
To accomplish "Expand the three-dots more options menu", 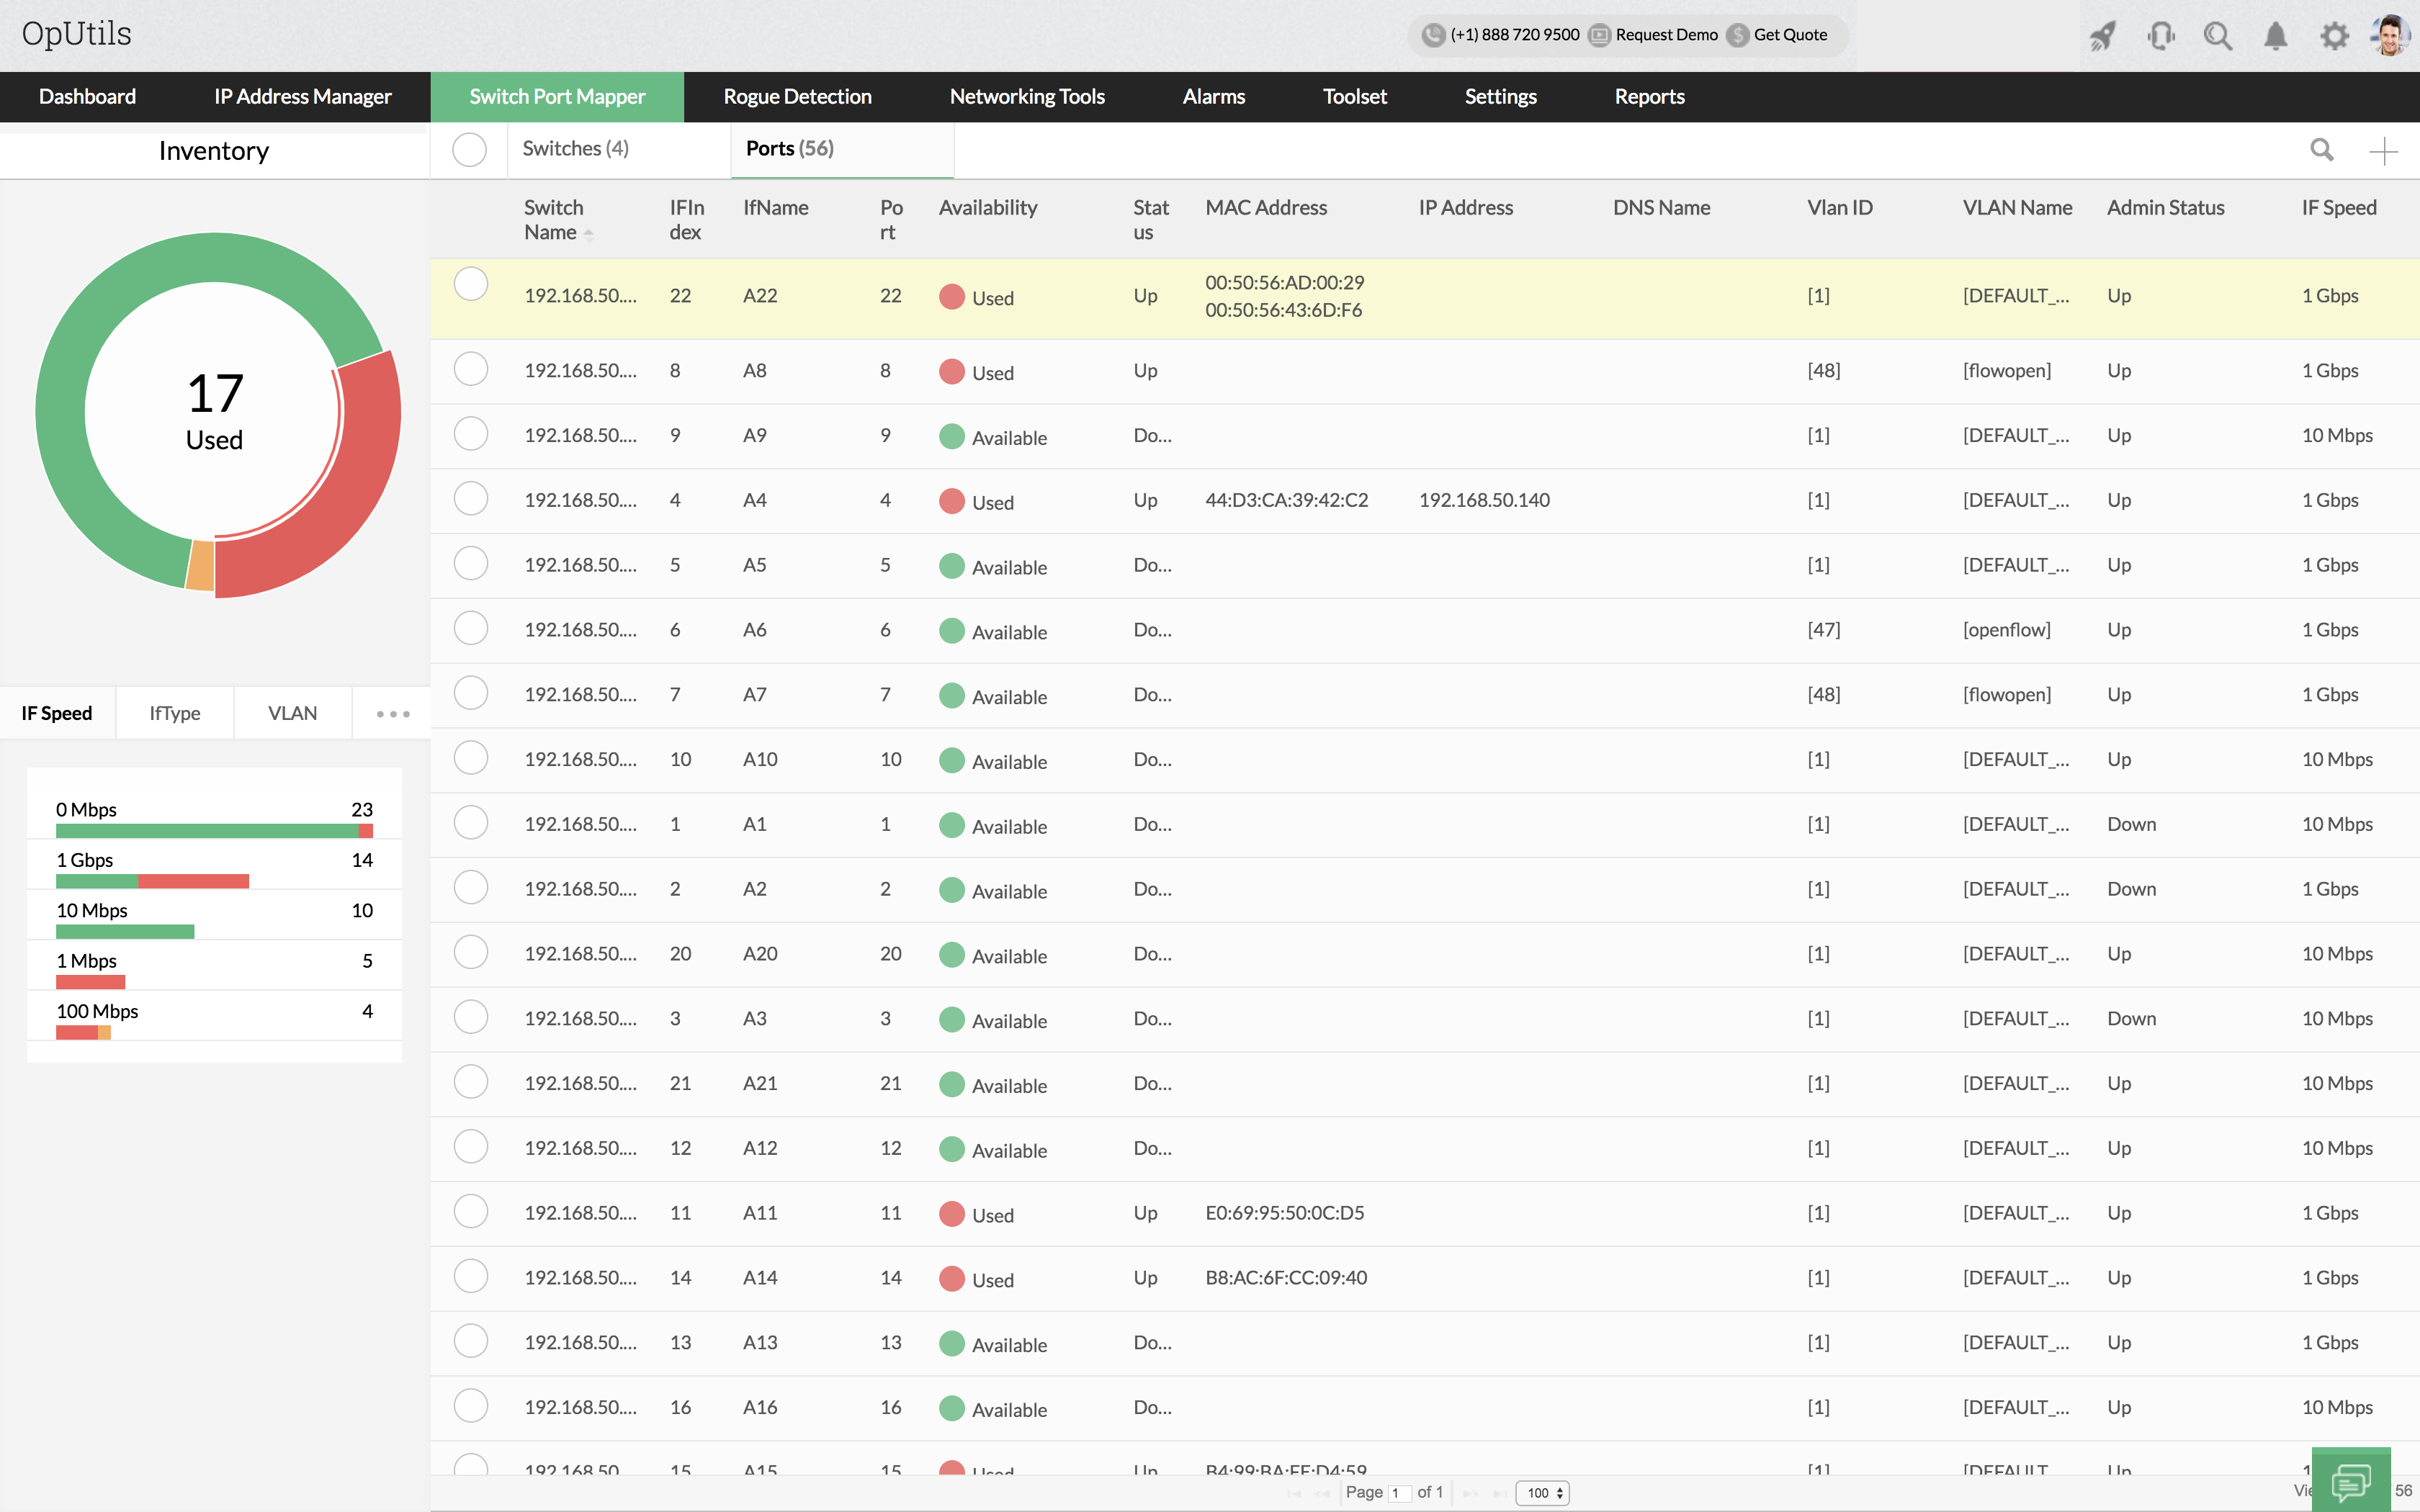I will [393, 714].
